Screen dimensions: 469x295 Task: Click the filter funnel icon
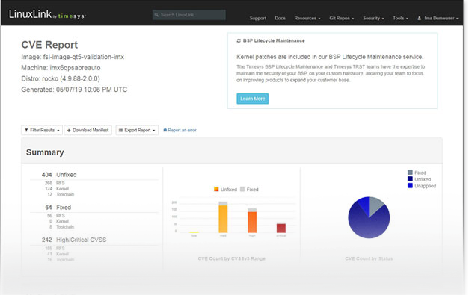26,130
